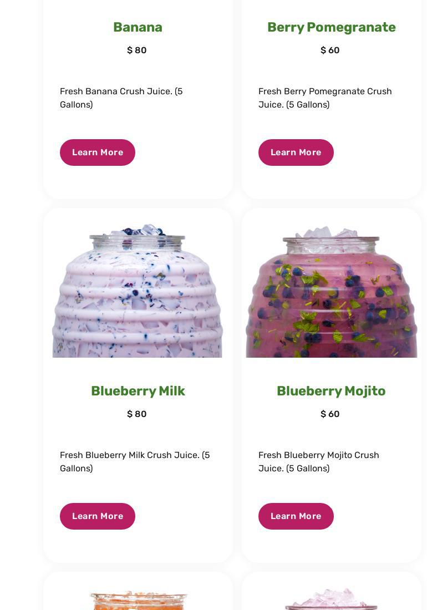
Task: Click Learn More under Berry Pomegranate
Action: (x=296, y=152)
